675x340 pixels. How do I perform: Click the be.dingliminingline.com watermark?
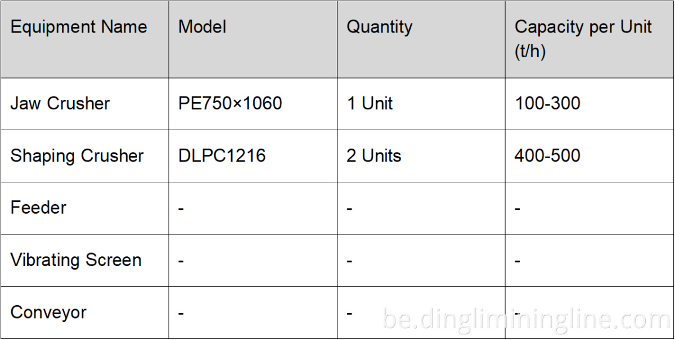(x=526, y=320)
